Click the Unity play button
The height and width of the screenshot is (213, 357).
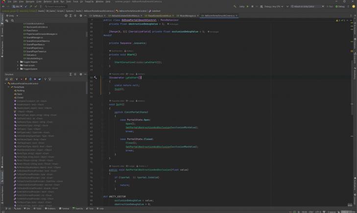(x=248, y=6)
